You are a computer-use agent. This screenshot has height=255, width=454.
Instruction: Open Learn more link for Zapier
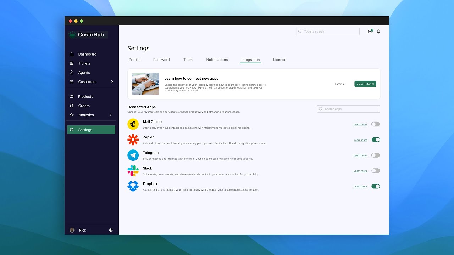point(360,140)
